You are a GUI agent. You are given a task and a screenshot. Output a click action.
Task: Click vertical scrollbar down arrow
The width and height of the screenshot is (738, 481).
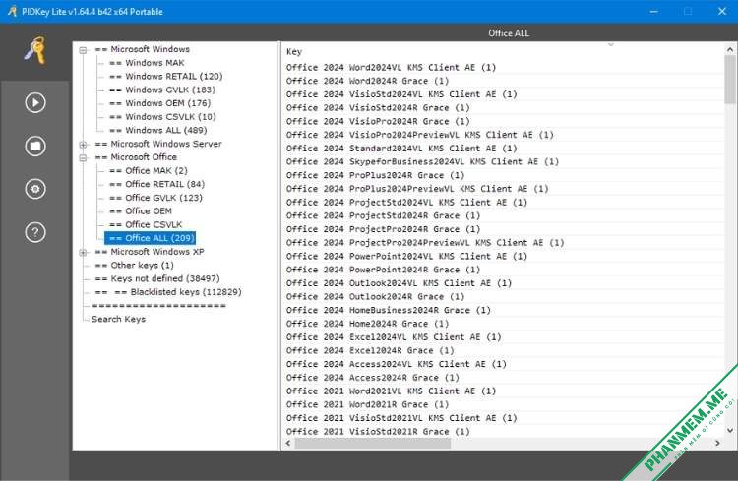(730, 430)
